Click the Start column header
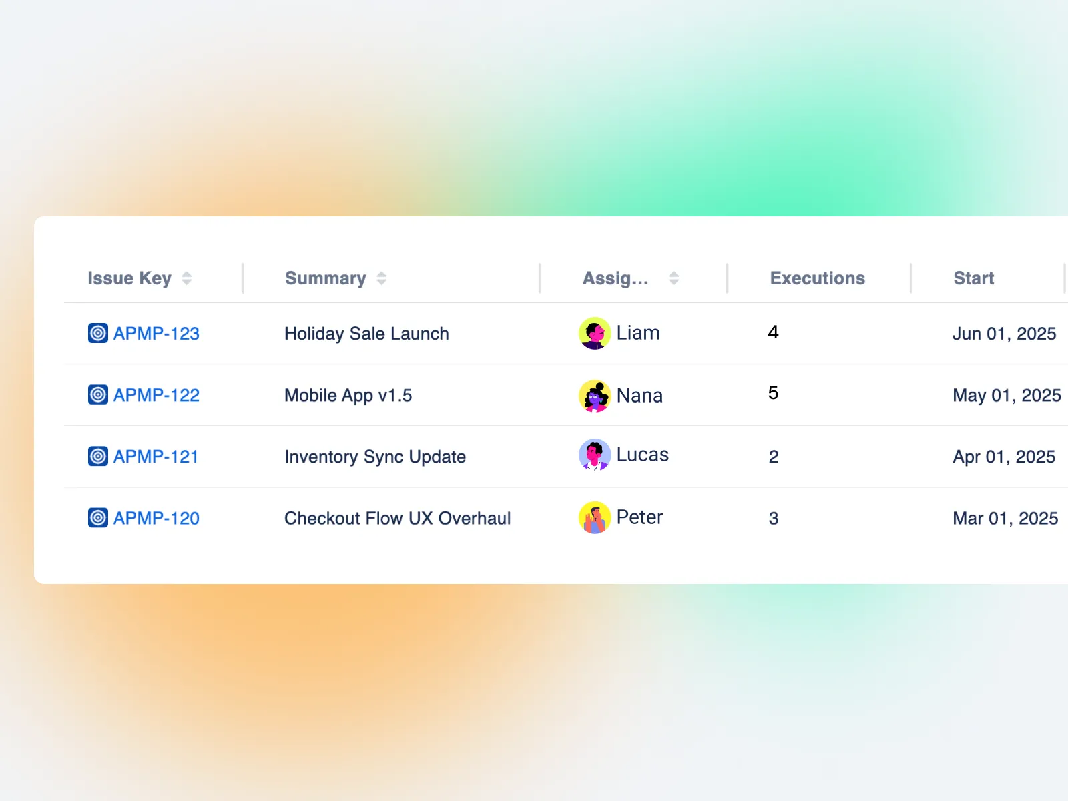 click(973, 278)
